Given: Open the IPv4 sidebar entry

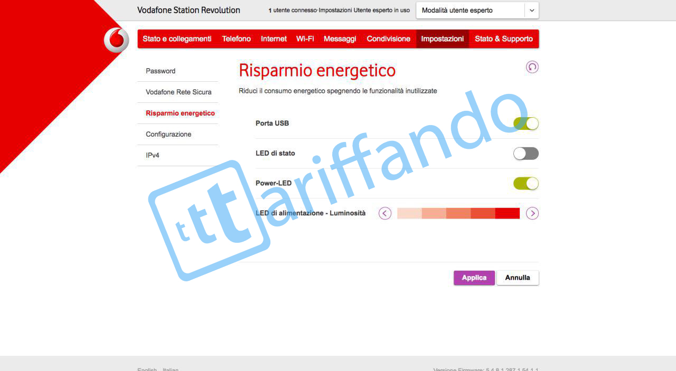Looking at the screenshot, I should pyautogui.click(x=153, y=156).
